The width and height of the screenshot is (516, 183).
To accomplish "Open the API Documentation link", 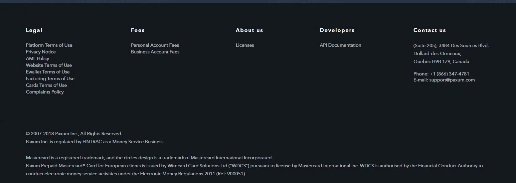I will pos(340,45).
